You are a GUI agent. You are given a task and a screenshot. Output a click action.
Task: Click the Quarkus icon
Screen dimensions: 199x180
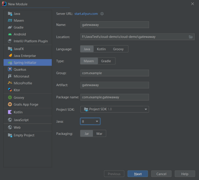point(10,70)
